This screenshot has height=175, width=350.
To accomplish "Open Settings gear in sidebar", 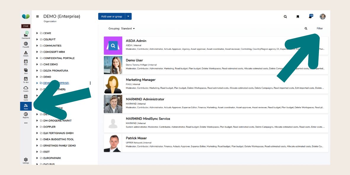I will tap(26, 160).
